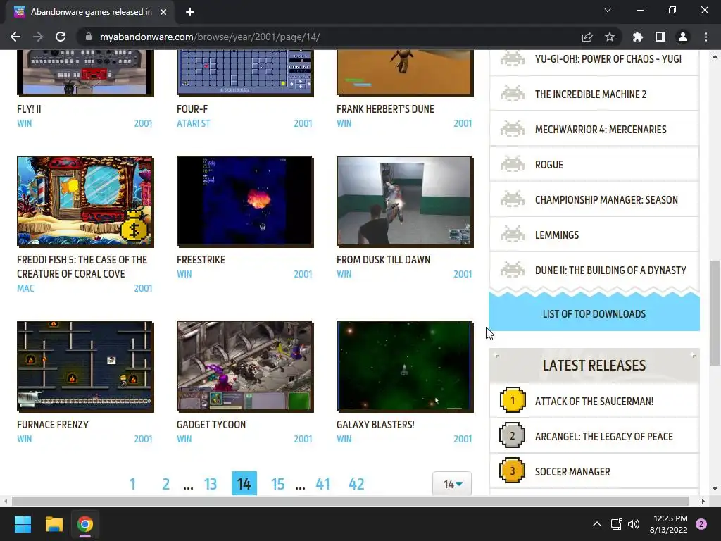The height and width of the screenshot is (541, 721).
Task: Open Attack of the Saucerman! release
Action: (594, 401)
